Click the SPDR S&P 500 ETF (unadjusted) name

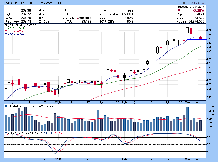coord(34,3)
